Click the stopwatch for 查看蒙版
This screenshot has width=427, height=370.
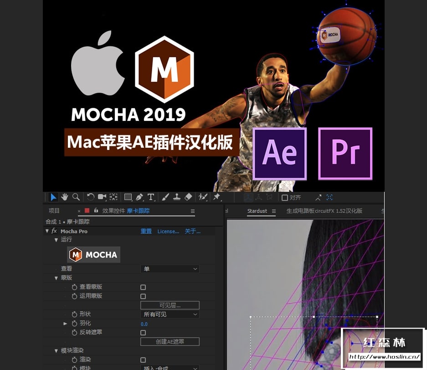[74, 287]
